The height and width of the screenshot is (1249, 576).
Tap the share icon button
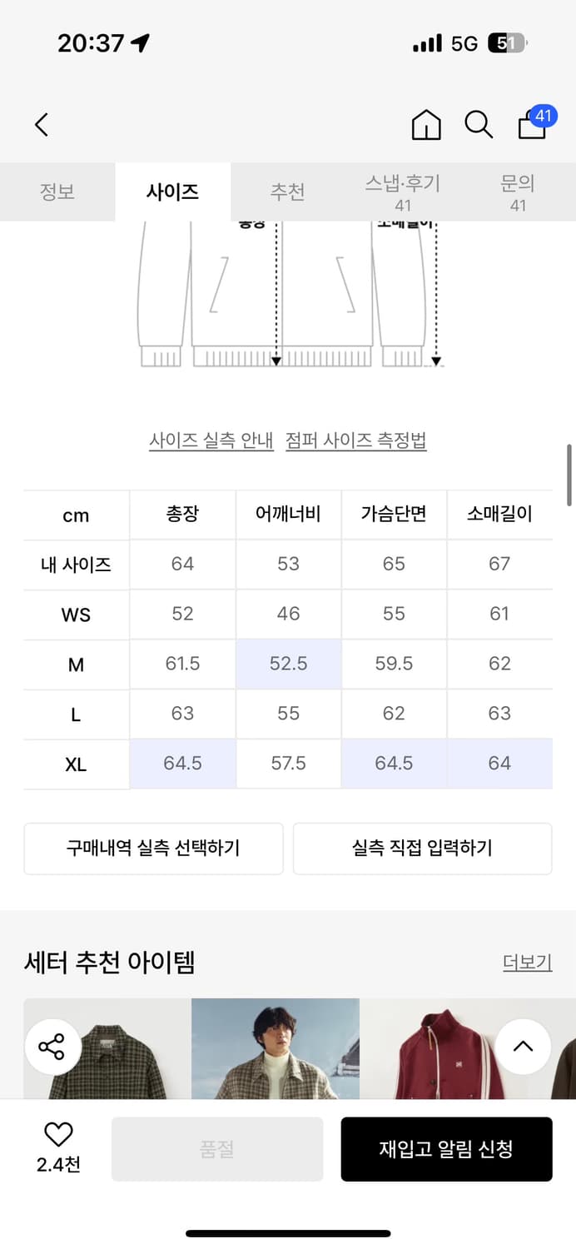[52, 1047]
